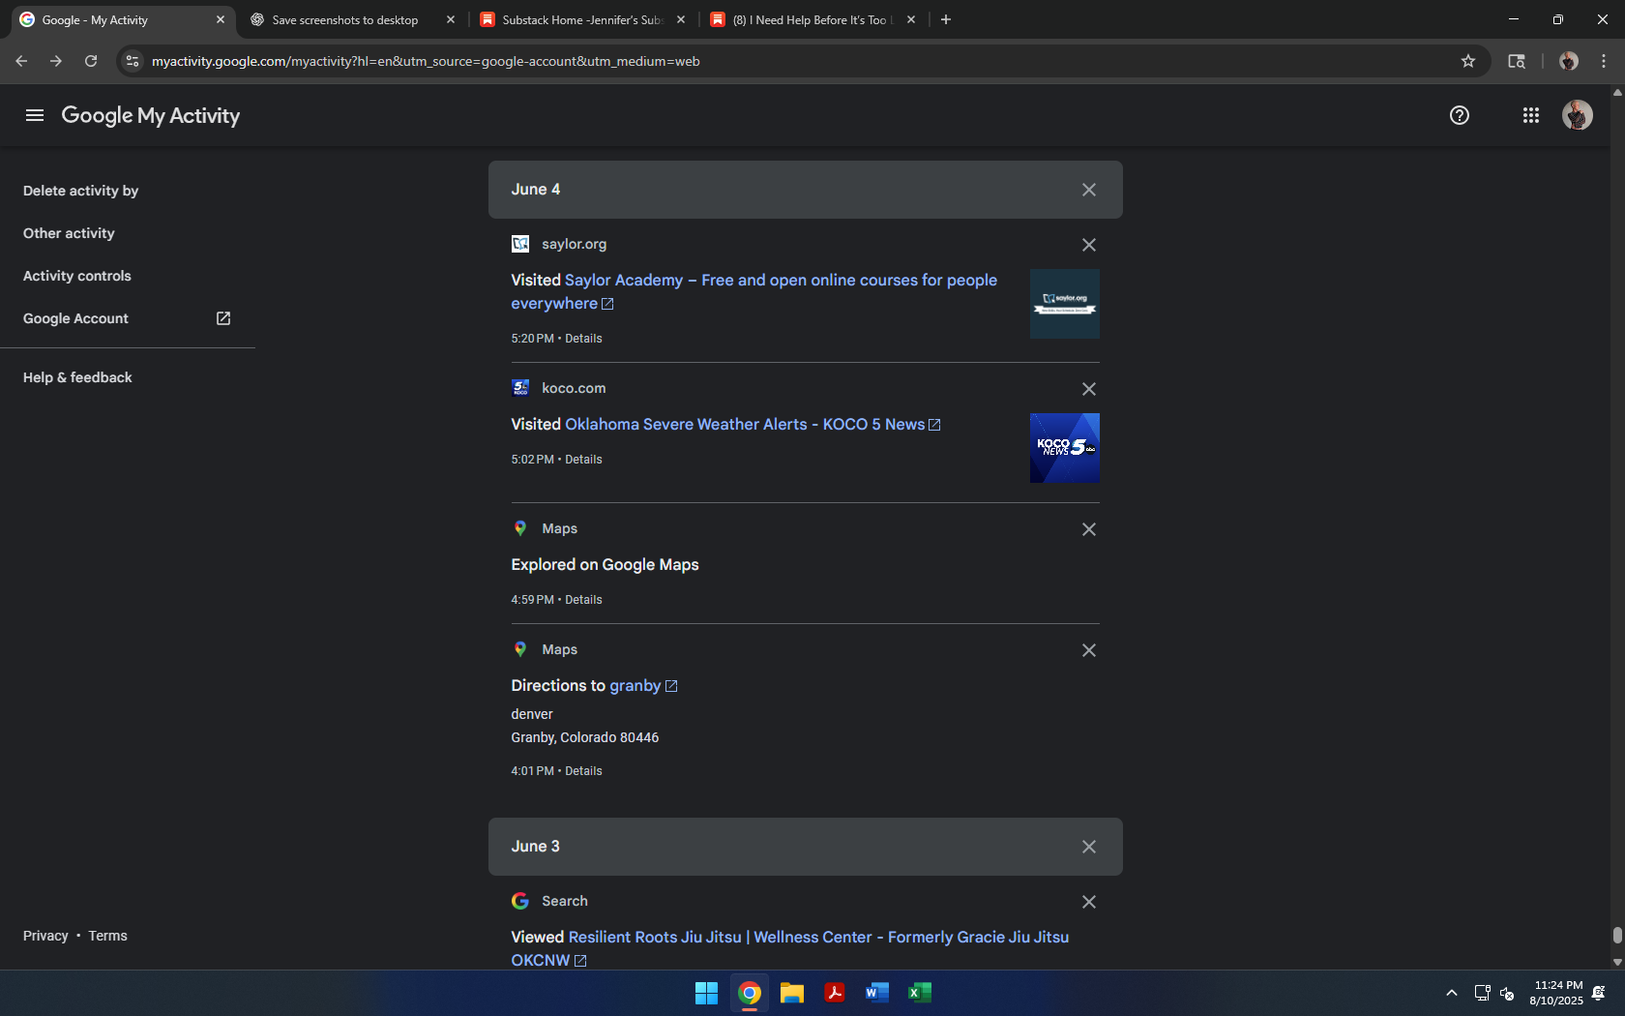Click the saylor.org favicon

[x=520, y=244]
